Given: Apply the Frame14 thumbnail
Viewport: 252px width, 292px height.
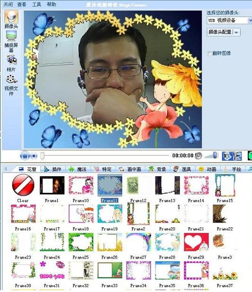Looking at the screenshot, I should (197, 185).
